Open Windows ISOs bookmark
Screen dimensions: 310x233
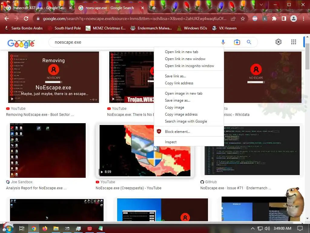tap(192, 28)
